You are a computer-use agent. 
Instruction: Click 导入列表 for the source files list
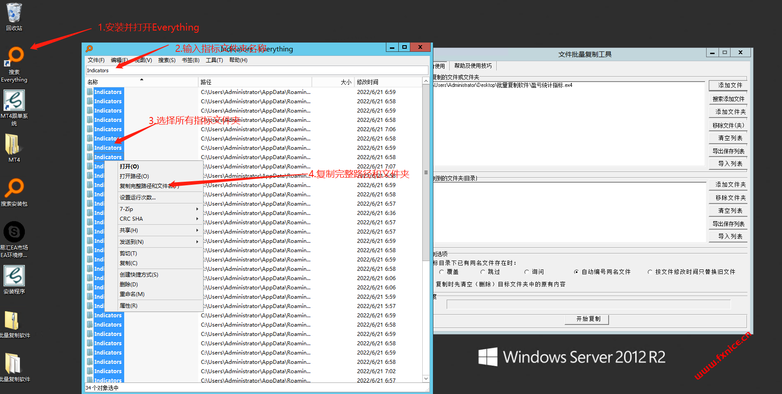coord(728,164)
